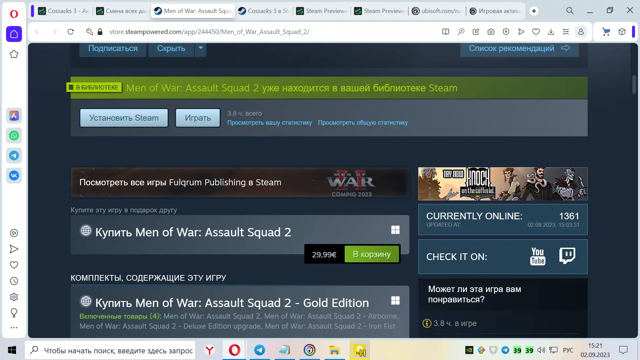Open Yandex browser from taskbar

[x=210, y=350]
